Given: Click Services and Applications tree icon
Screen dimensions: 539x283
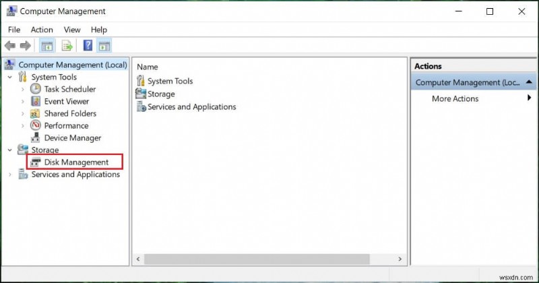Looking at the screenshot, I should pos(23,175).
